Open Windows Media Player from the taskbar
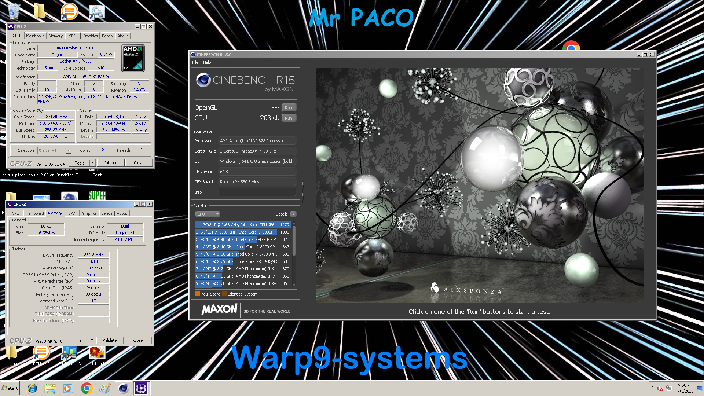This screenshot has width=704, height=396. coord(68,388)
